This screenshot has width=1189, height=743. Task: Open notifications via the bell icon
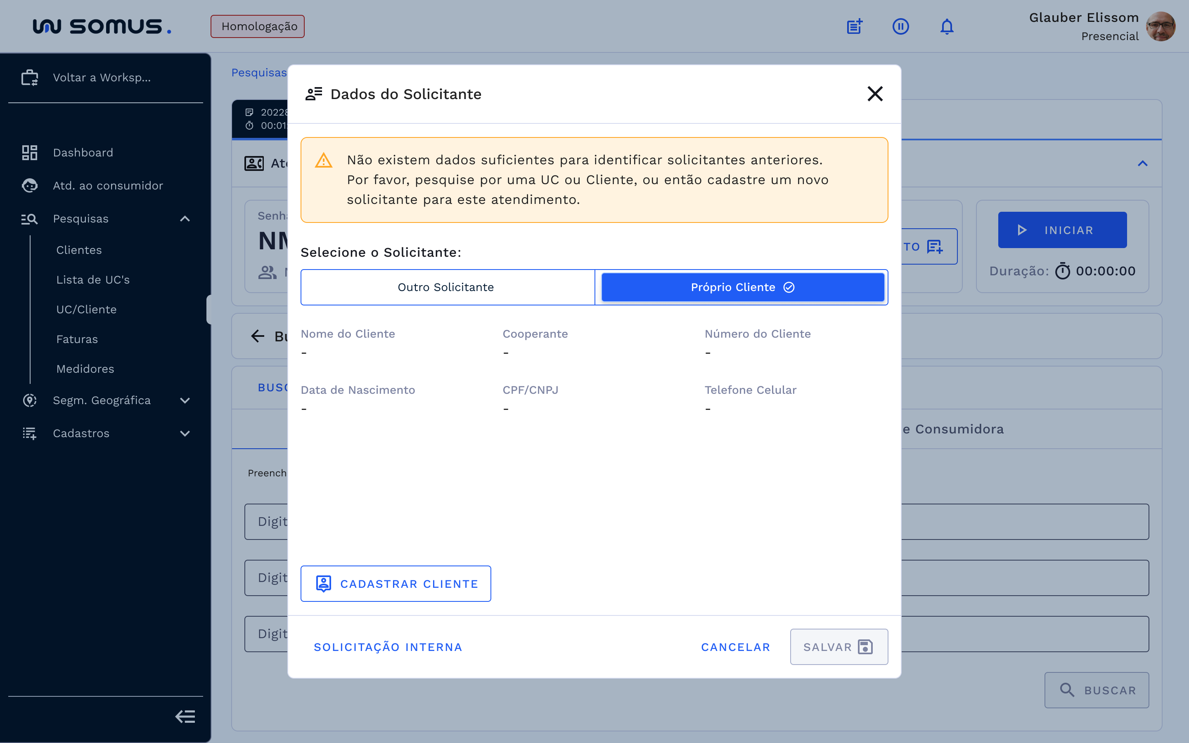[946, 26]
